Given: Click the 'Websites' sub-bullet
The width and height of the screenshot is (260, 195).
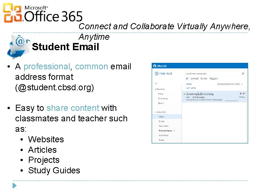Looking at the screenshot, I should point(46,139).
